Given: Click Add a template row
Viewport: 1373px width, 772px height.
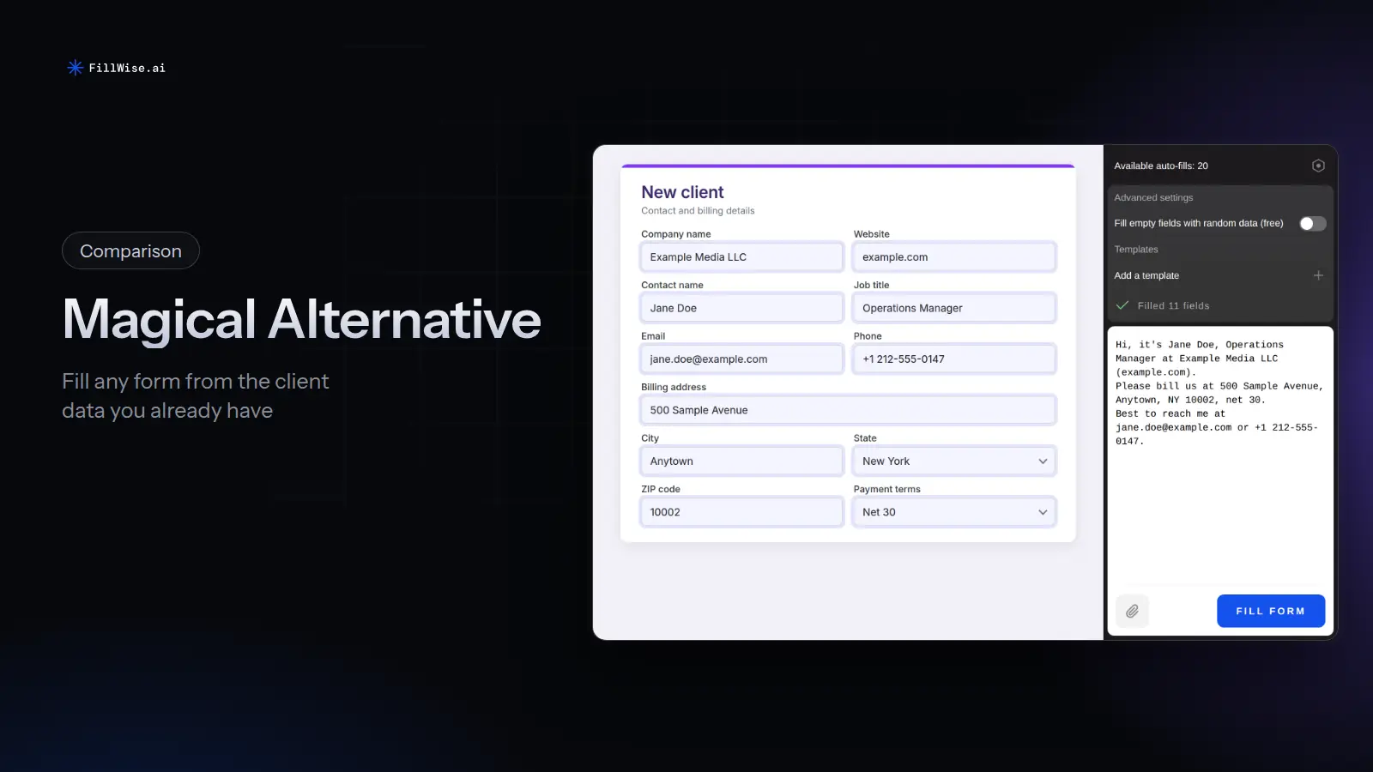Looking at the screenshot, I should click(x=1219, y=275).
